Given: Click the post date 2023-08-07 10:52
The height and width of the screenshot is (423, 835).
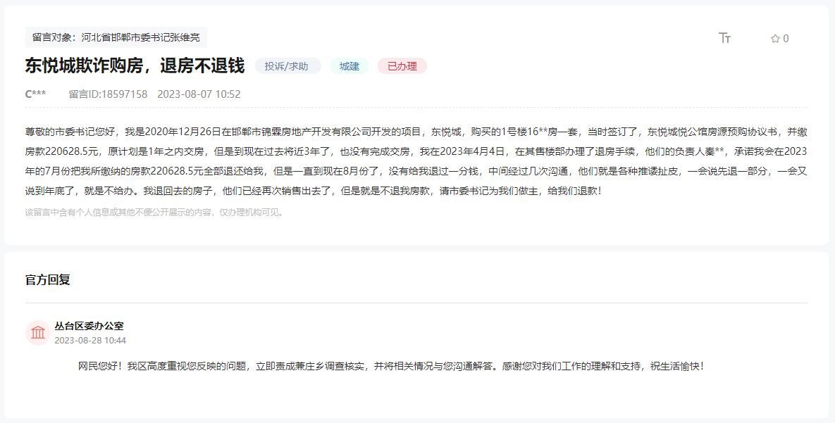Looking at the screenshot, I should (x=199, y=94).
